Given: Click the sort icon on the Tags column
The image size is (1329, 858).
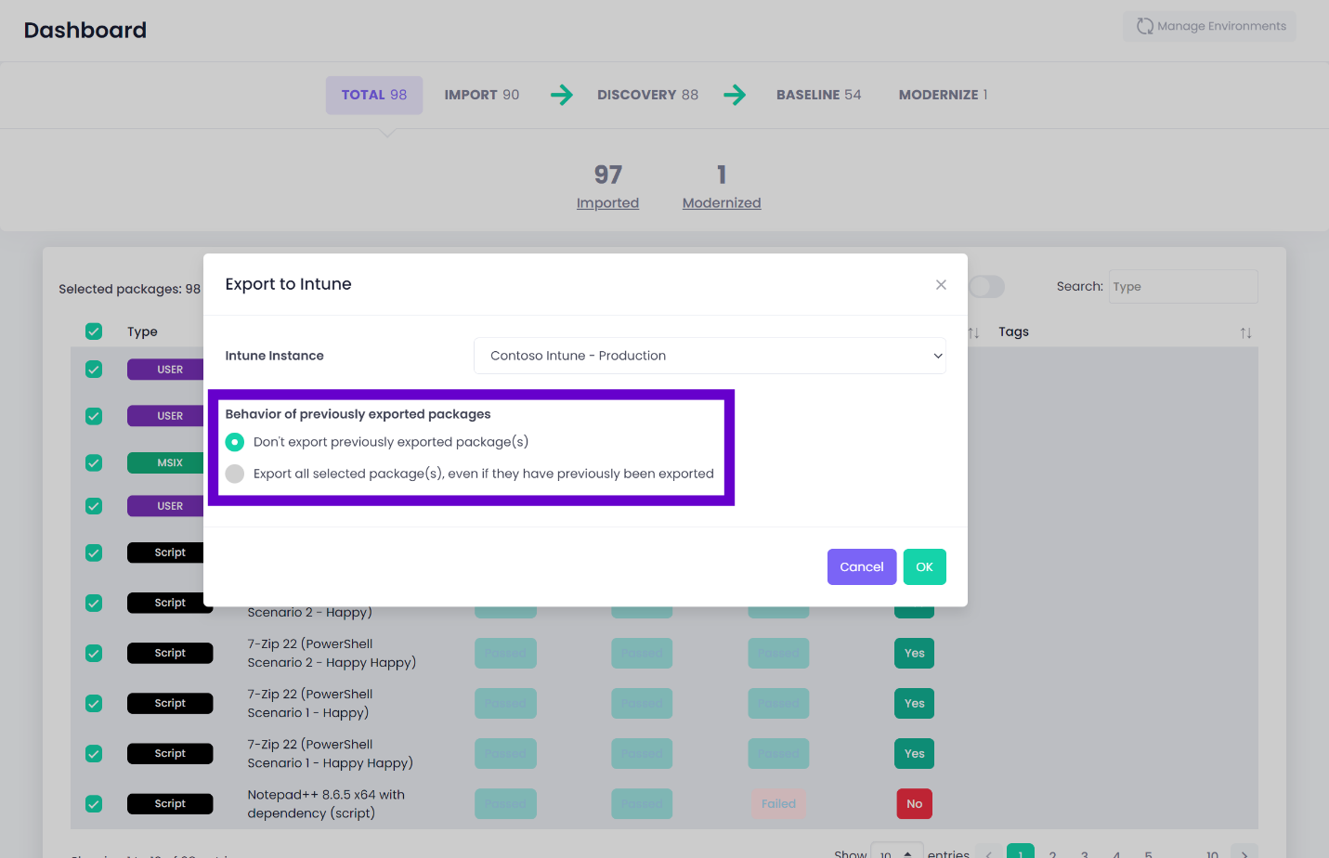Looking at the screenshot, I should 1246,332.
